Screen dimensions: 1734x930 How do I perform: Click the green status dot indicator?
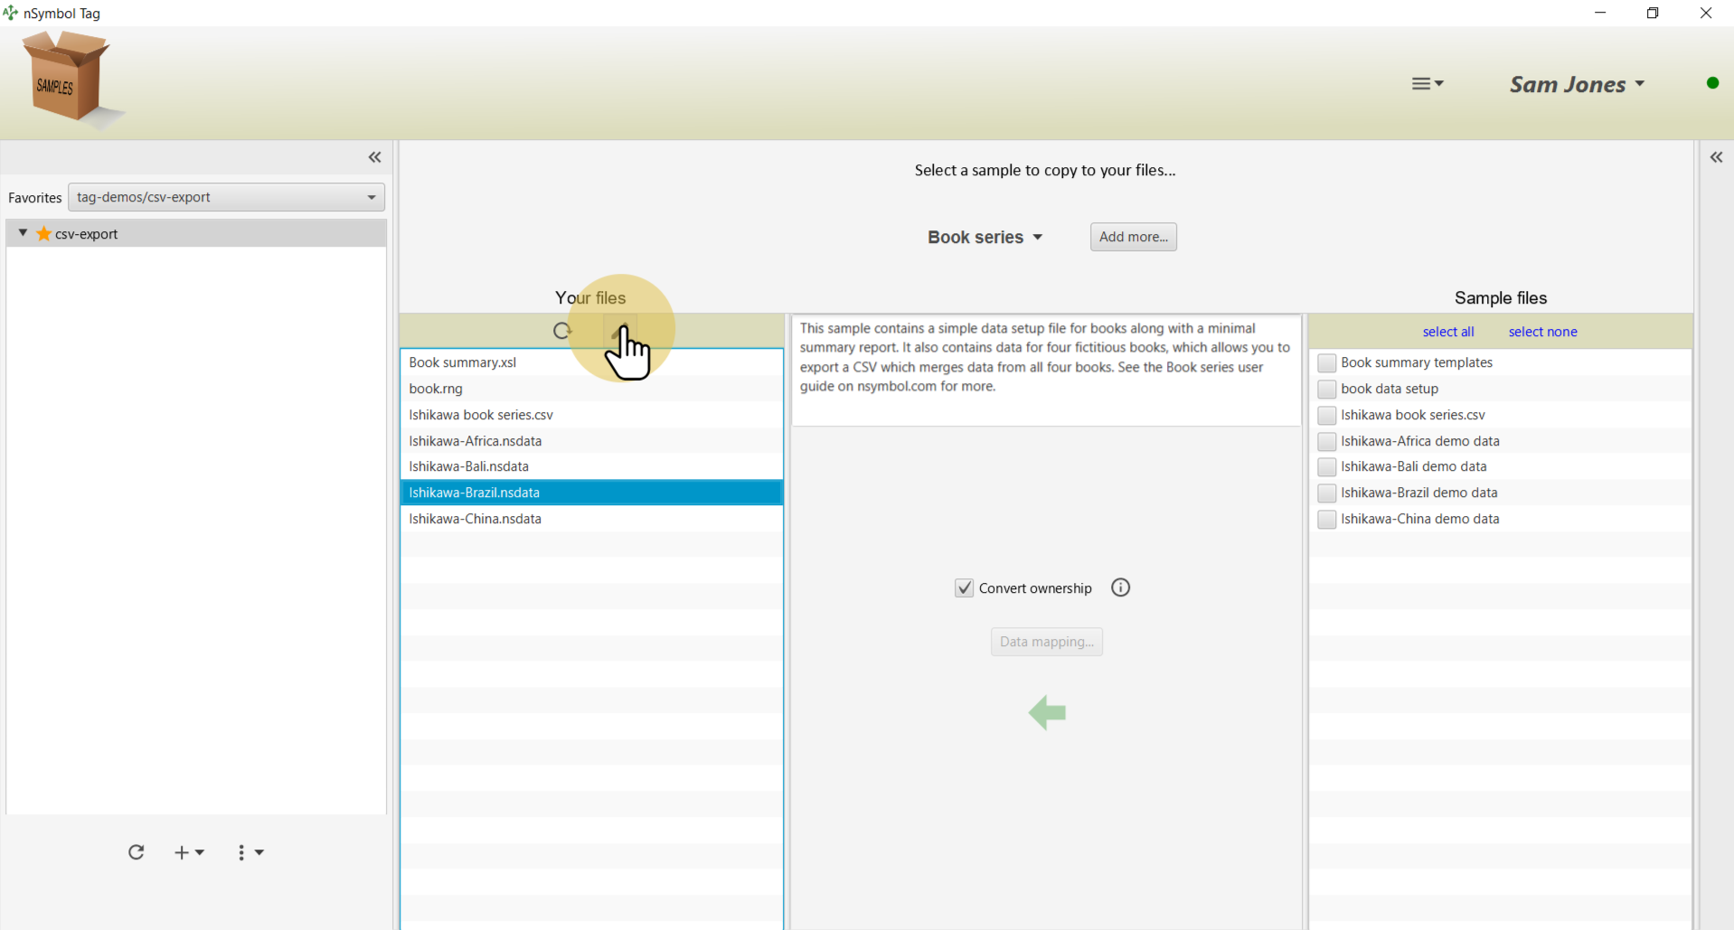pos(1712,83)
